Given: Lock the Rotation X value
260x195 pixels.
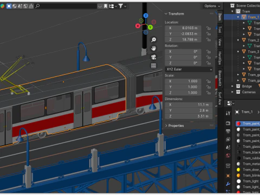Looking at the screenshot, I should point(209,51).
